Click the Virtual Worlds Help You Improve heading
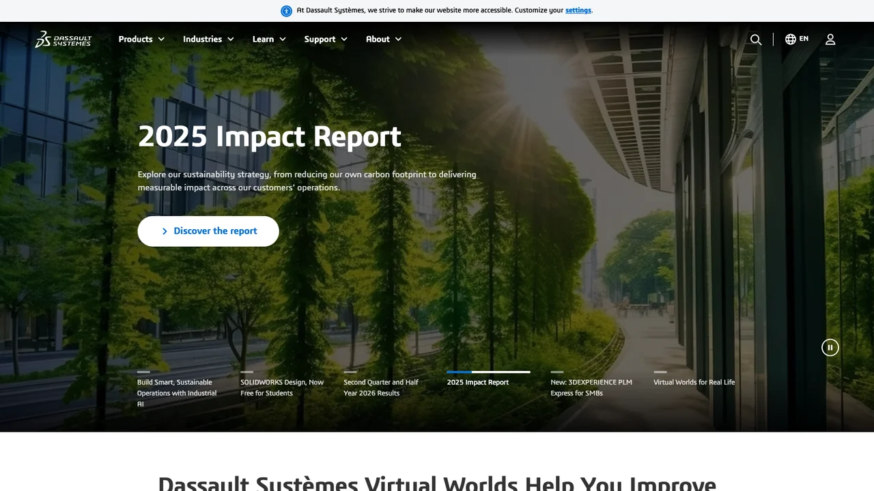 point(437,483)
